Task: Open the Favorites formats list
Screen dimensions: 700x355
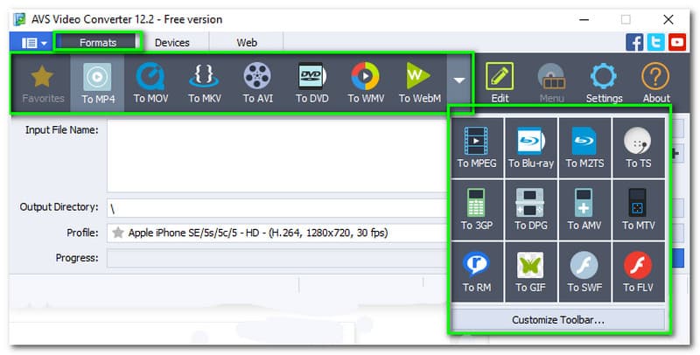Action: (x=43, y=83)
